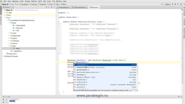Open the VCS menu

click(x=53, y=1)
